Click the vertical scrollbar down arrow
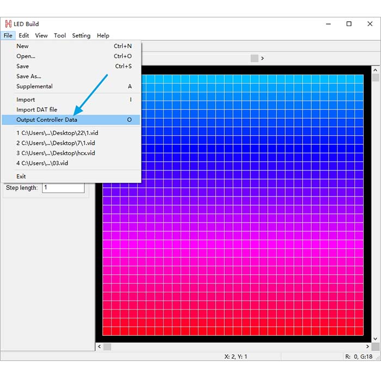 (375, 339)
